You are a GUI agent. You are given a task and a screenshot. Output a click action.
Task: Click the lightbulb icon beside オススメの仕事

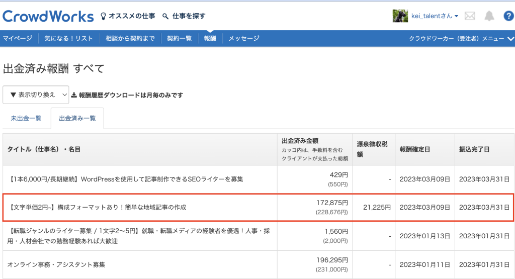pos(104,16)
